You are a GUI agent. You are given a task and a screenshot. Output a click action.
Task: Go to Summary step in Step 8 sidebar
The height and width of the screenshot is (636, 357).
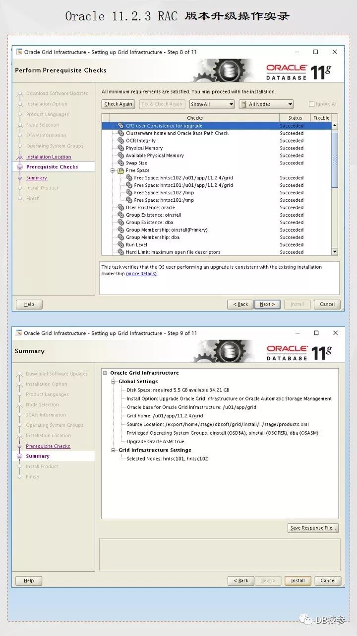coord(37,177)
